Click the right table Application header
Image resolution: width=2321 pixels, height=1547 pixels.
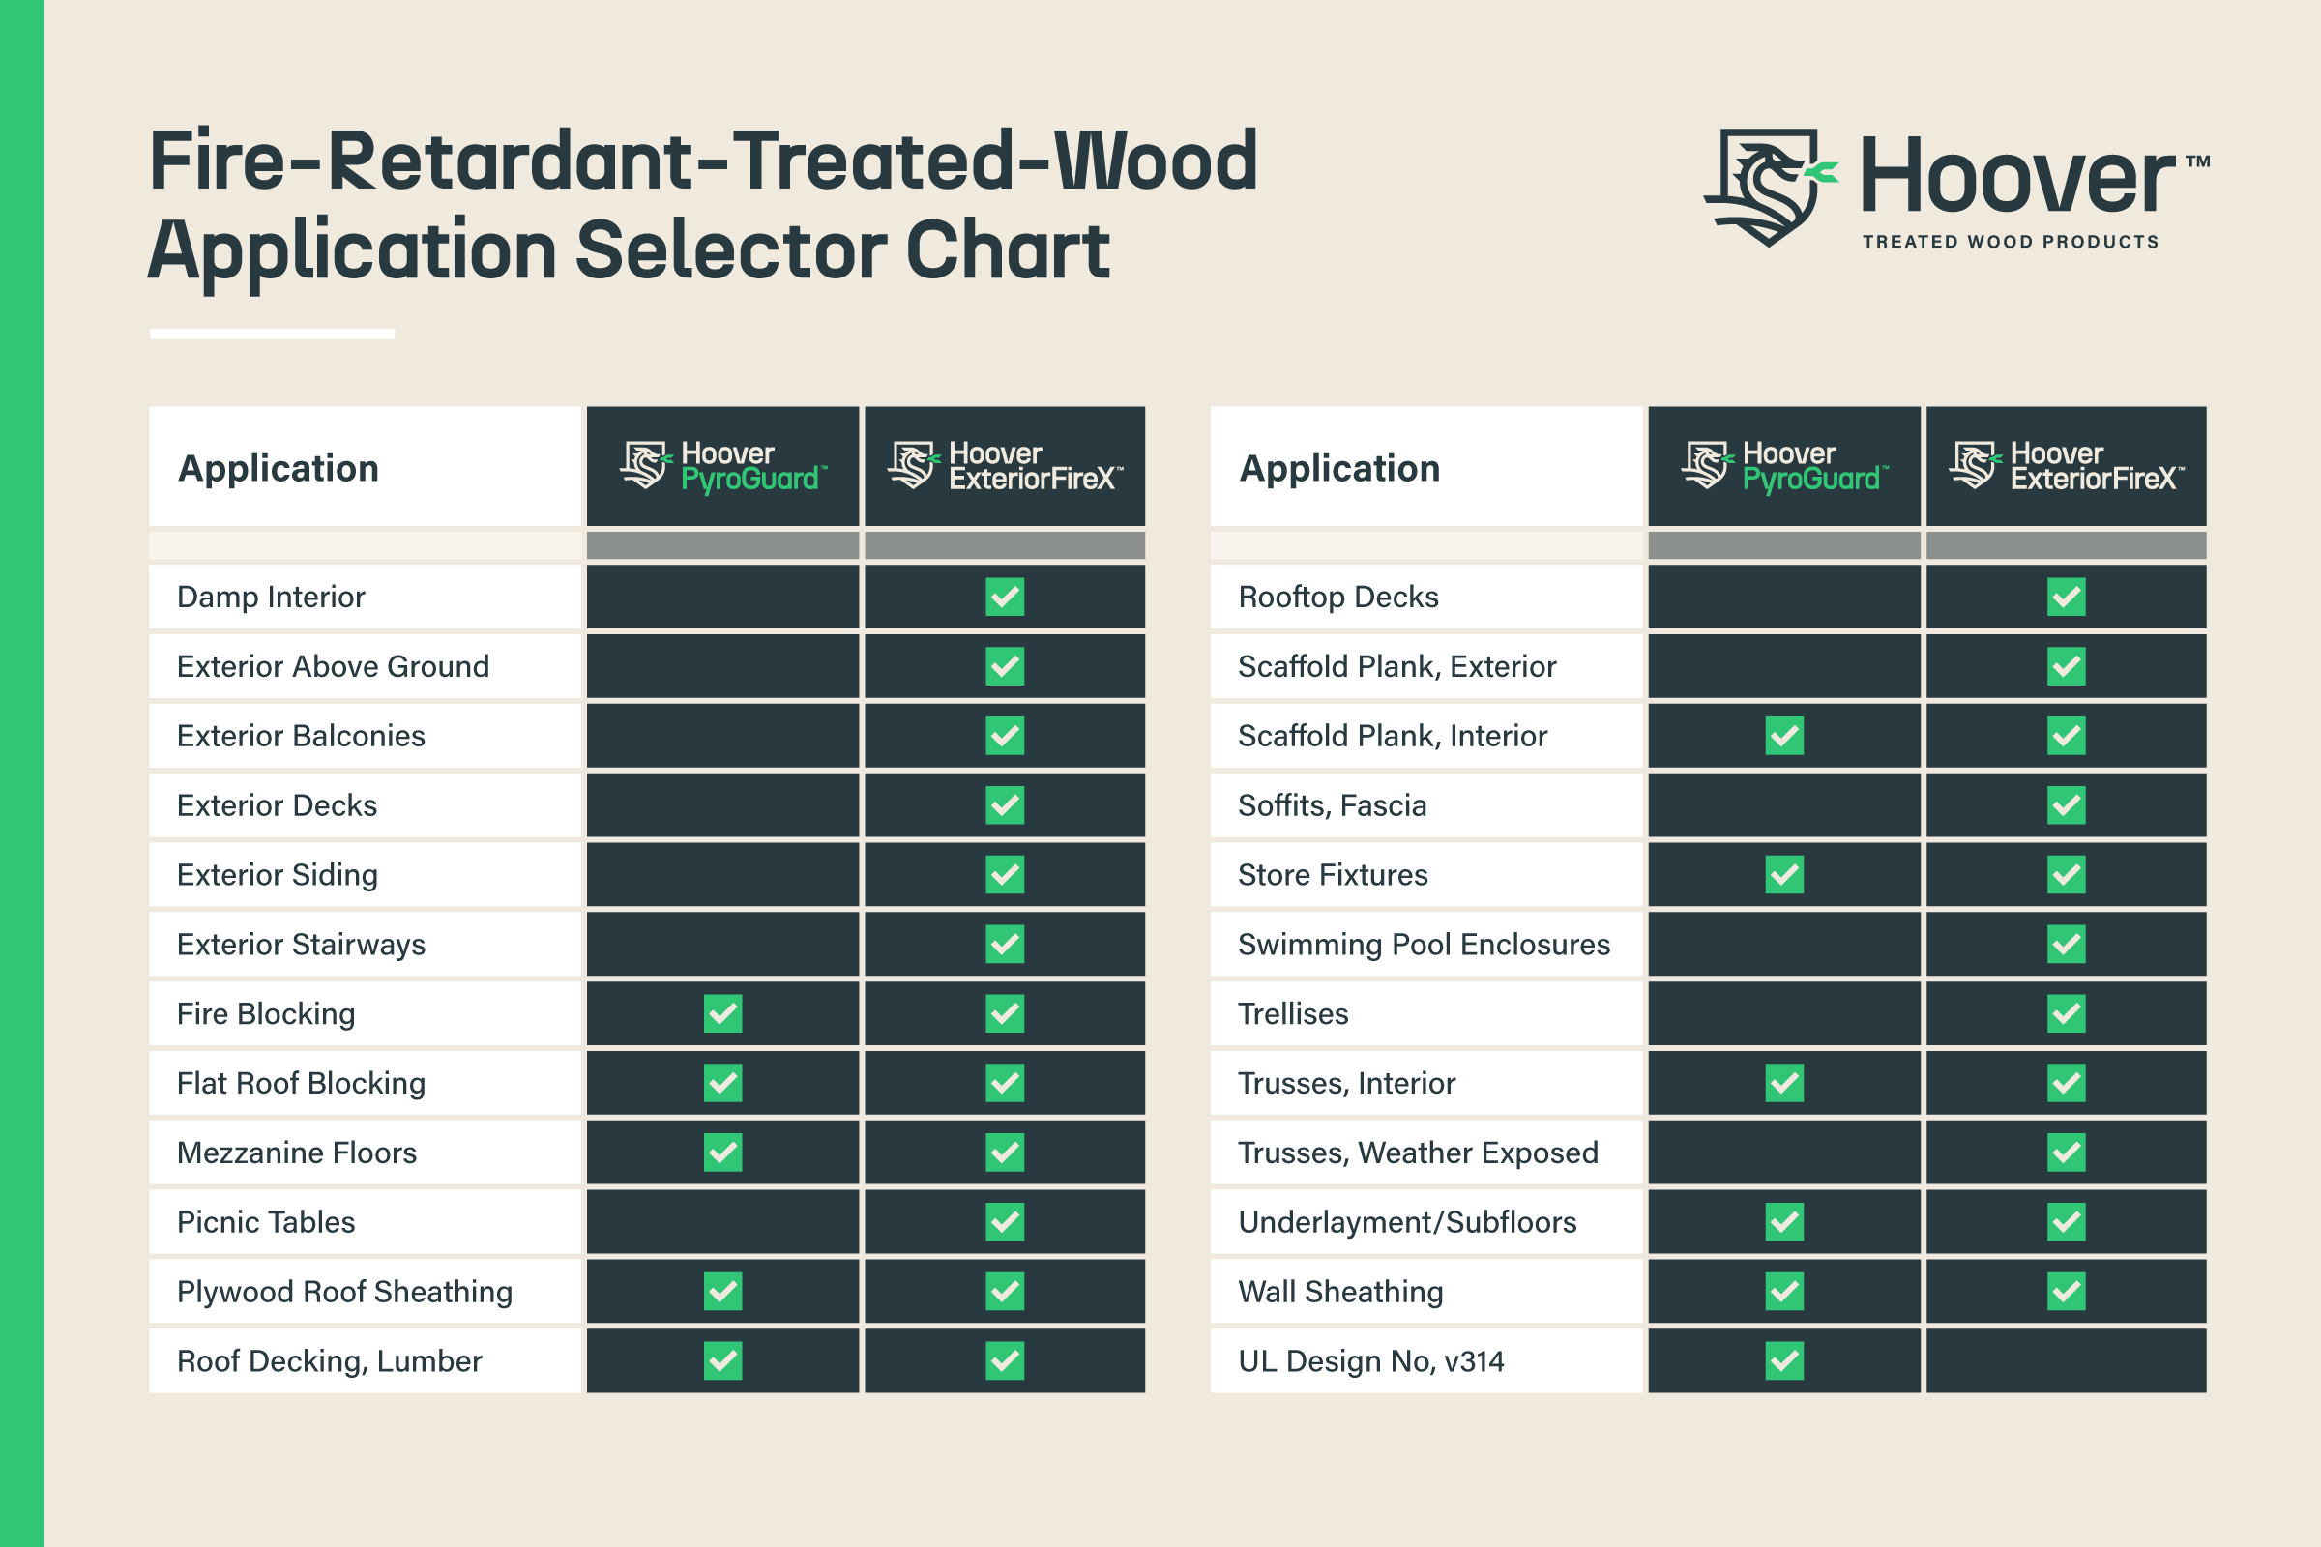click(x=1339, y=468)
